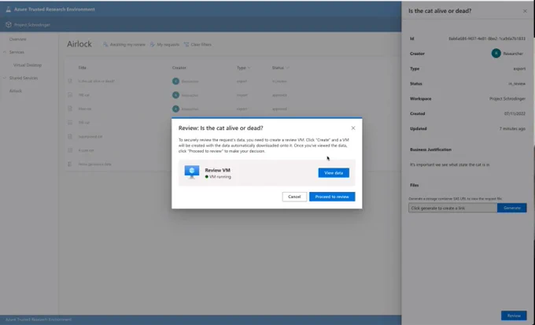This screenshot has width=535, height=325.
Task: Click Clear filters label
Action: tap(201, 45)
